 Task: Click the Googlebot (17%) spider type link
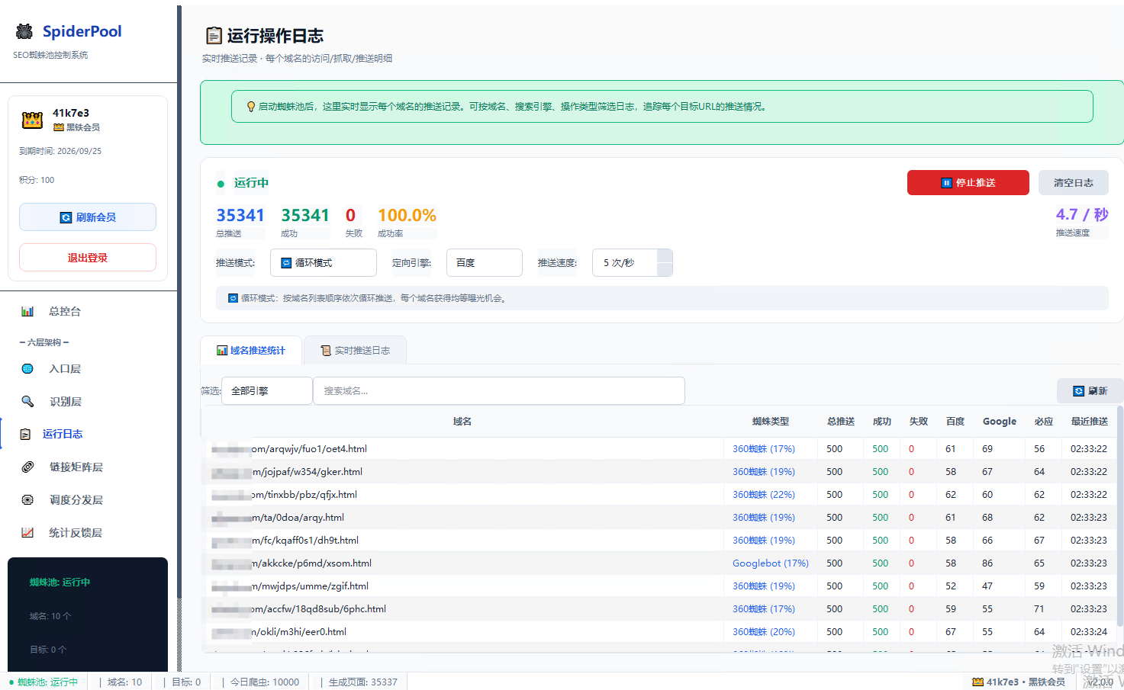coord(771,563)
